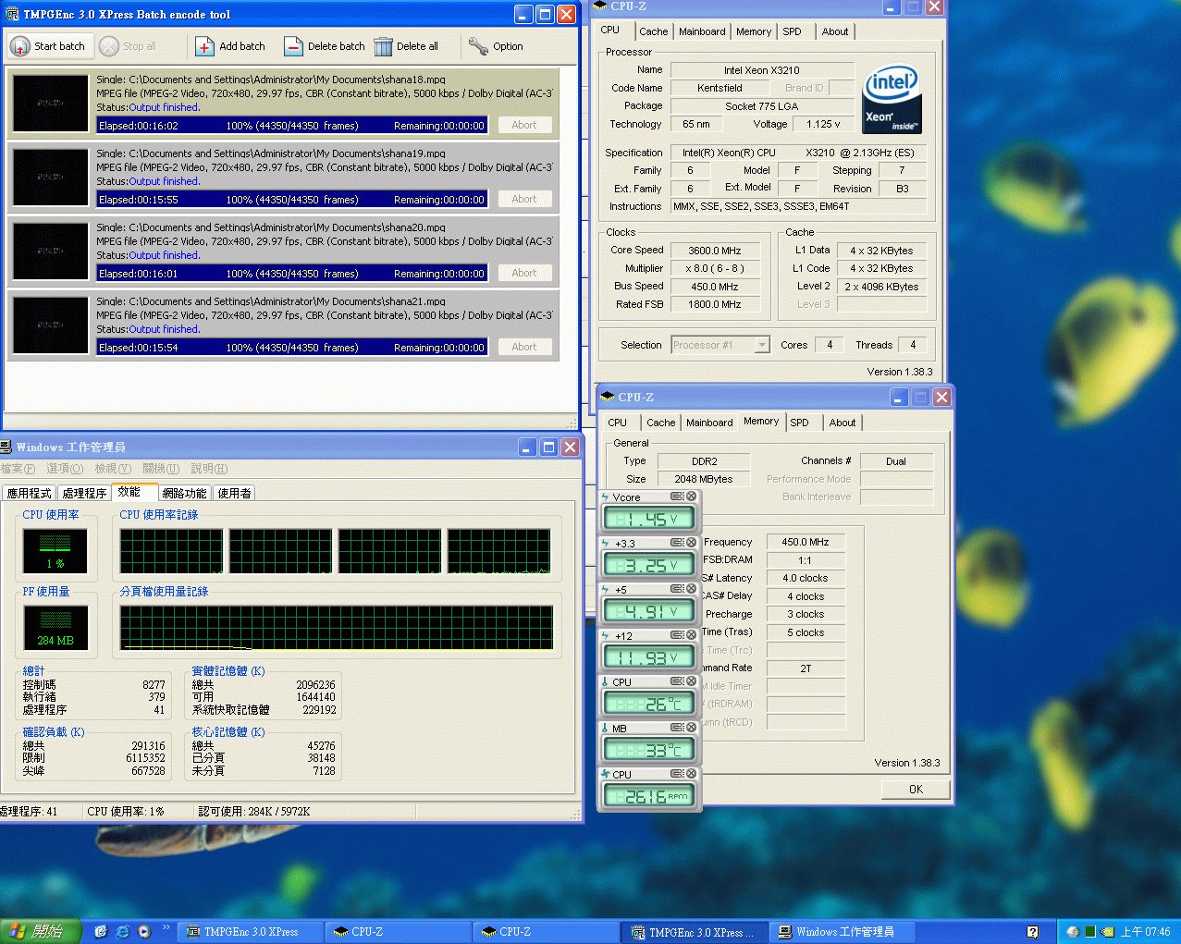1181x944 pixels.
Task: Open the 說明(H) menu in Task Manager
Action: 209,469
